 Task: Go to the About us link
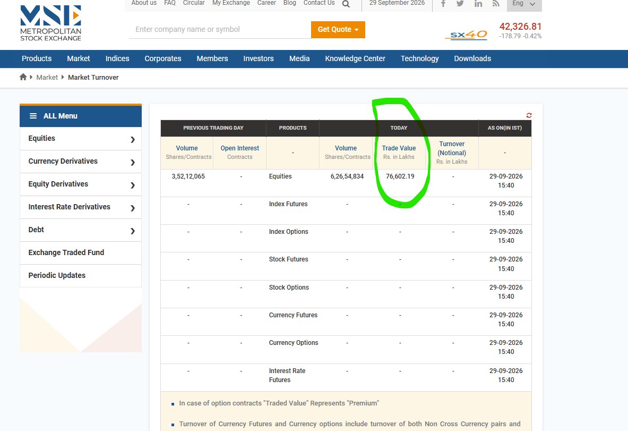[x=144, y=3]
